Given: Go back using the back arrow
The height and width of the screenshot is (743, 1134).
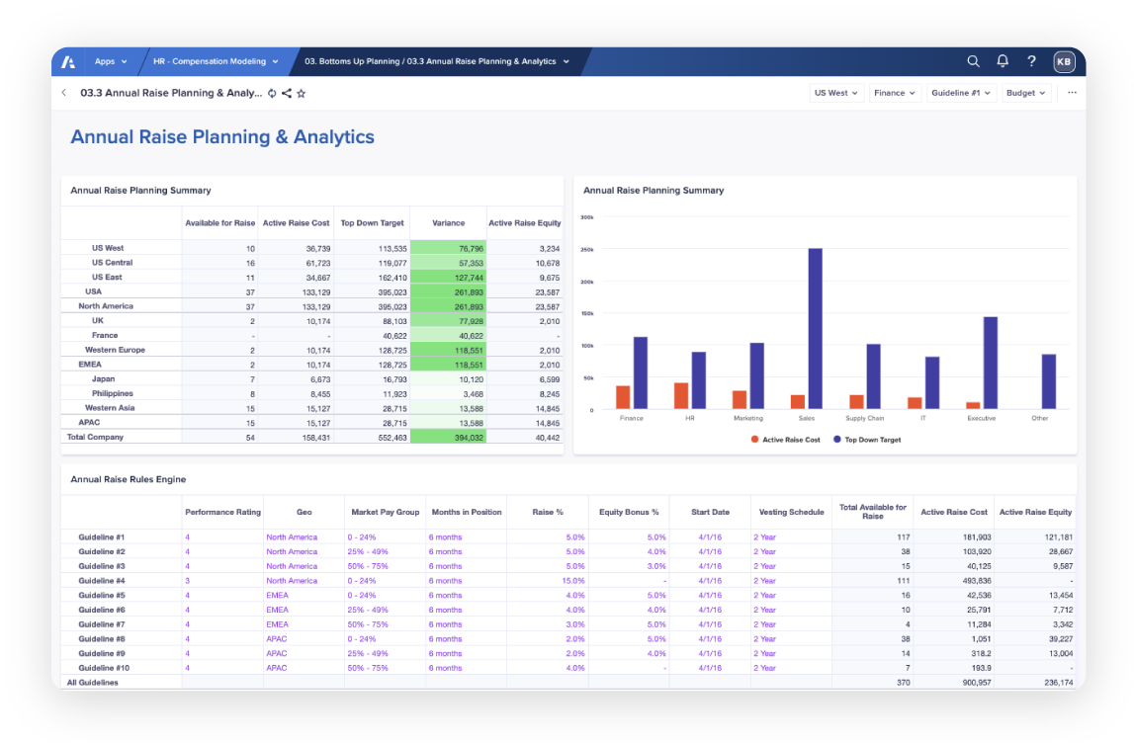Looking at the screenshot, I should tap(65, 92).
